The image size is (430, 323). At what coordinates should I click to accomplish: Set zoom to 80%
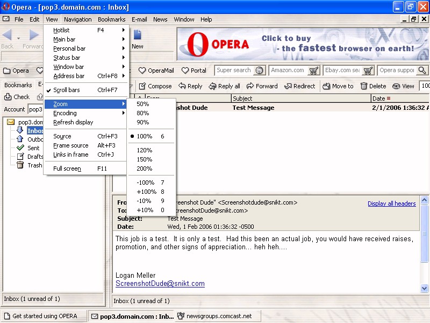151,113
